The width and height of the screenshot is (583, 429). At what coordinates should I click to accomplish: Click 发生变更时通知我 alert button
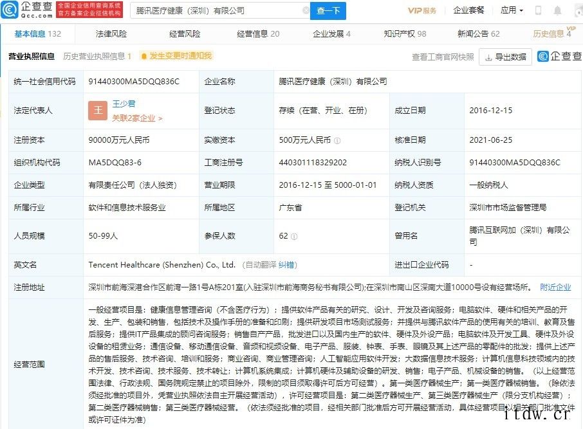coord(176,56)
